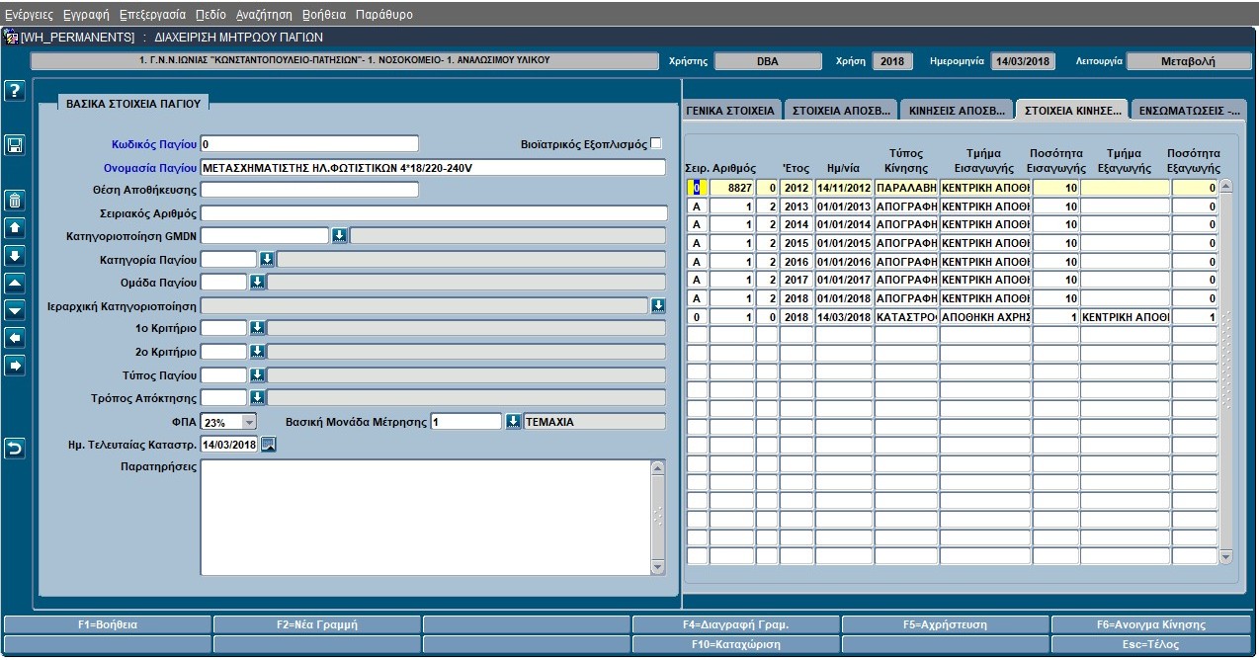Viewport: 1259px width, 660px height.
Task: Open the Αναζήτηση menu
Action: (x=264, y=15)
